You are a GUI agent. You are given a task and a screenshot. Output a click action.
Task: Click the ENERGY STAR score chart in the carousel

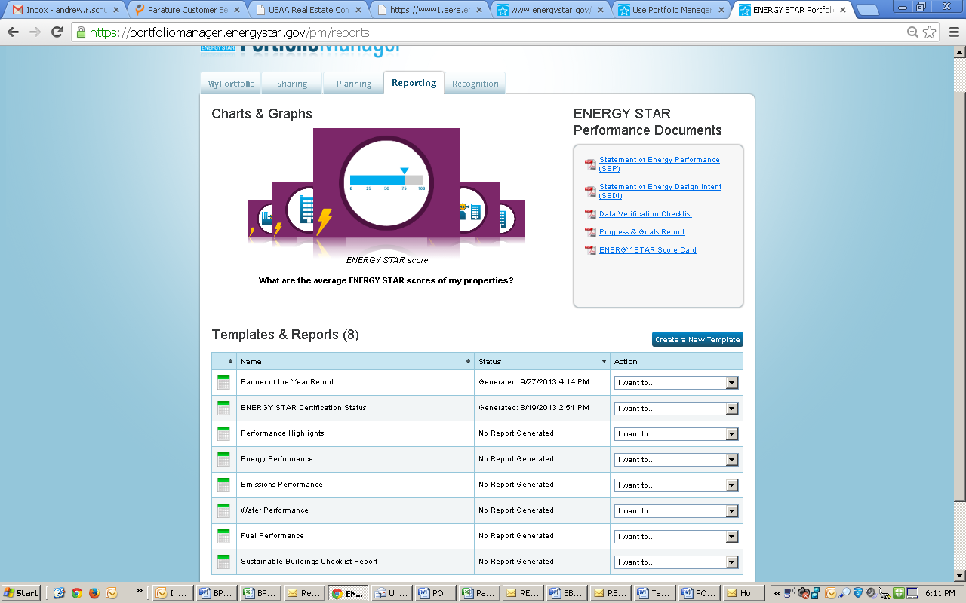(x=386, y=183)
